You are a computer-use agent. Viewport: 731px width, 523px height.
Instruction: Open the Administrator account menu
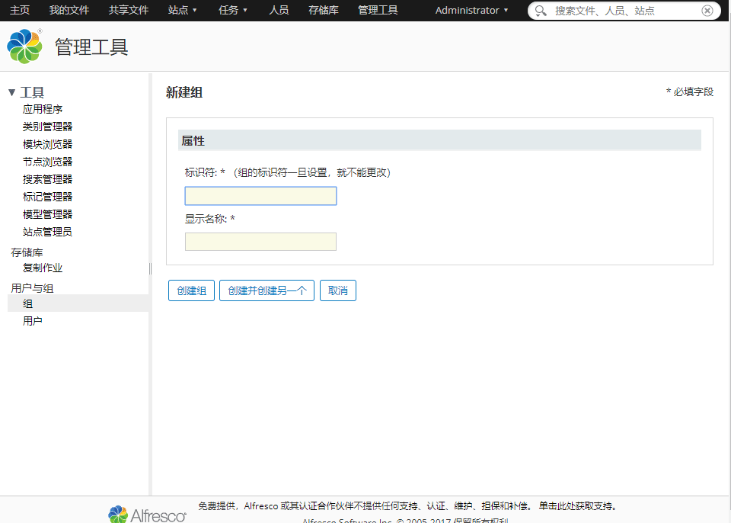click(470, 11)
